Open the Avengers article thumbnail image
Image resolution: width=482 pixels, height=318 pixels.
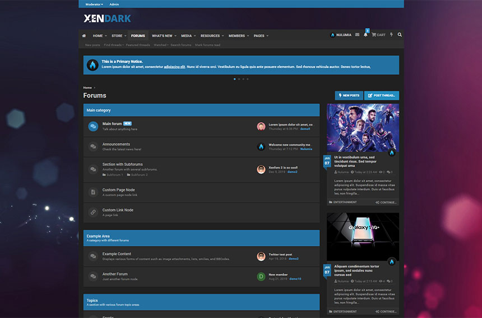click(363, 128)
